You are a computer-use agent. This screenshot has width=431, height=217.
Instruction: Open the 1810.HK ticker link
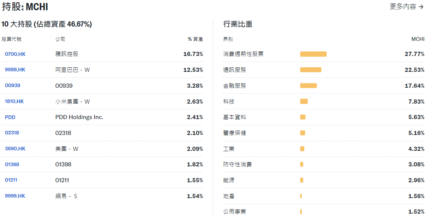tap(14, 101)
